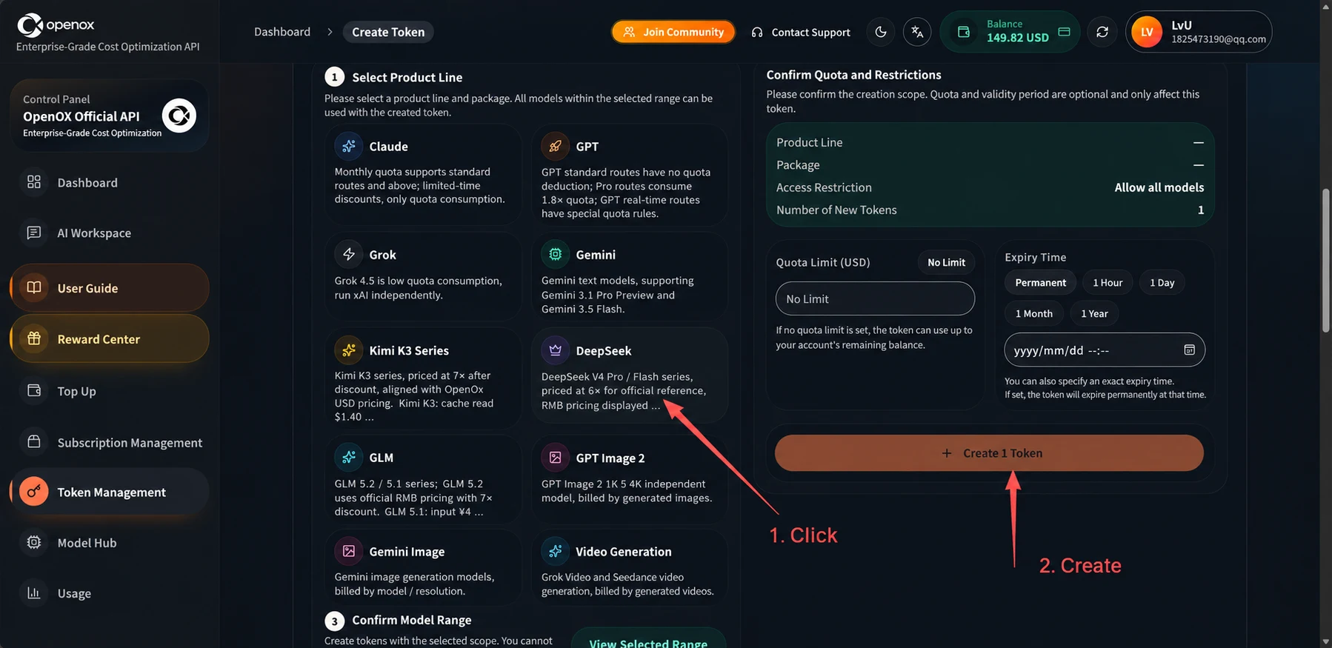Click the Grok lightning icon
This screenshot has width=1332, height=648.
pos(349,254)
